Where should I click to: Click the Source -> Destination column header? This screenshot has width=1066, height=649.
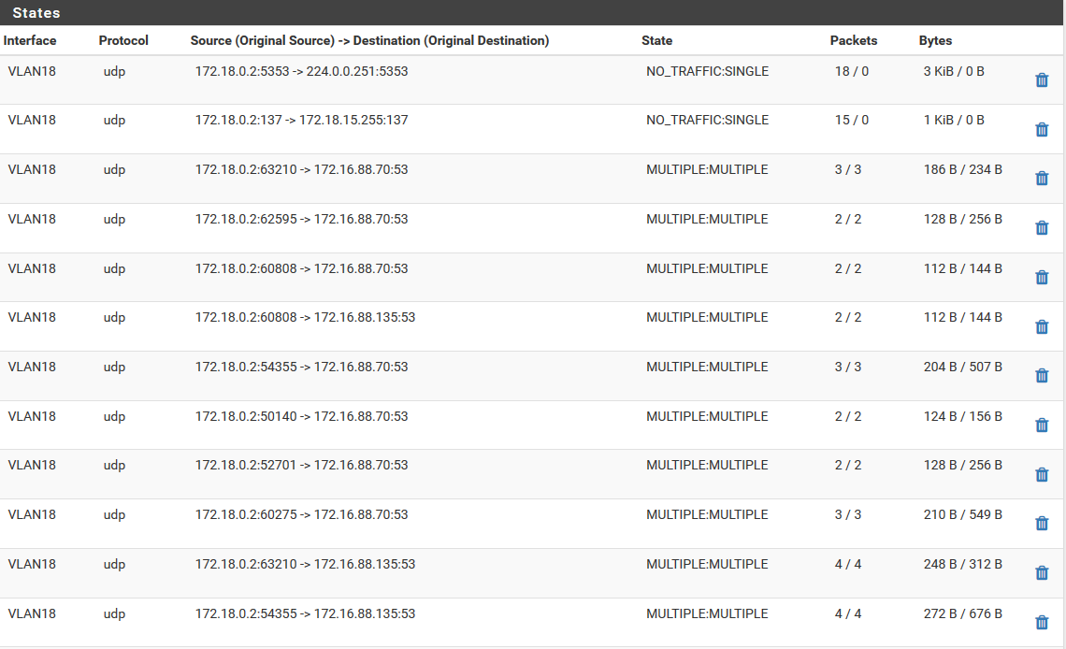click(369, 41)
